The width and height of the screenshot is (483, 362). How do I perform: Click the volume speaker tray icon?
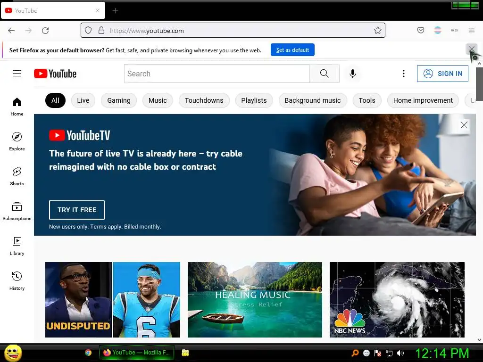[400, 353]
